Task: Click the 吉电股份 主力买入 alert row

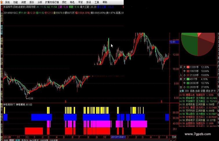Action: (198, 117)
